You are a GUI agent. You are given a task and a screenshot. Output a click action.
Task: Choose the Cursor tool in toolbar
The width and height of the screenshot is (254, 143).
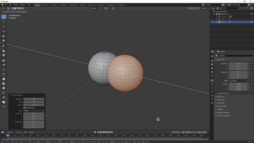[x=4, y=21]
